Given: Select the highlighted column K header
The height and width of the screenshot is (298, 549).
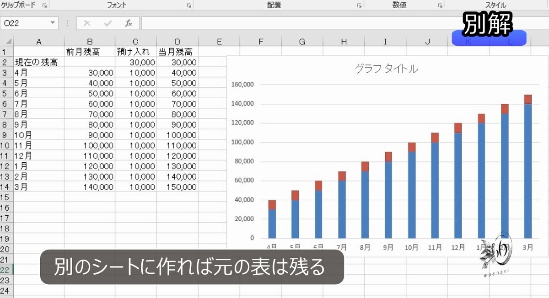Looking at the screenshot, I should coord(468,41).
